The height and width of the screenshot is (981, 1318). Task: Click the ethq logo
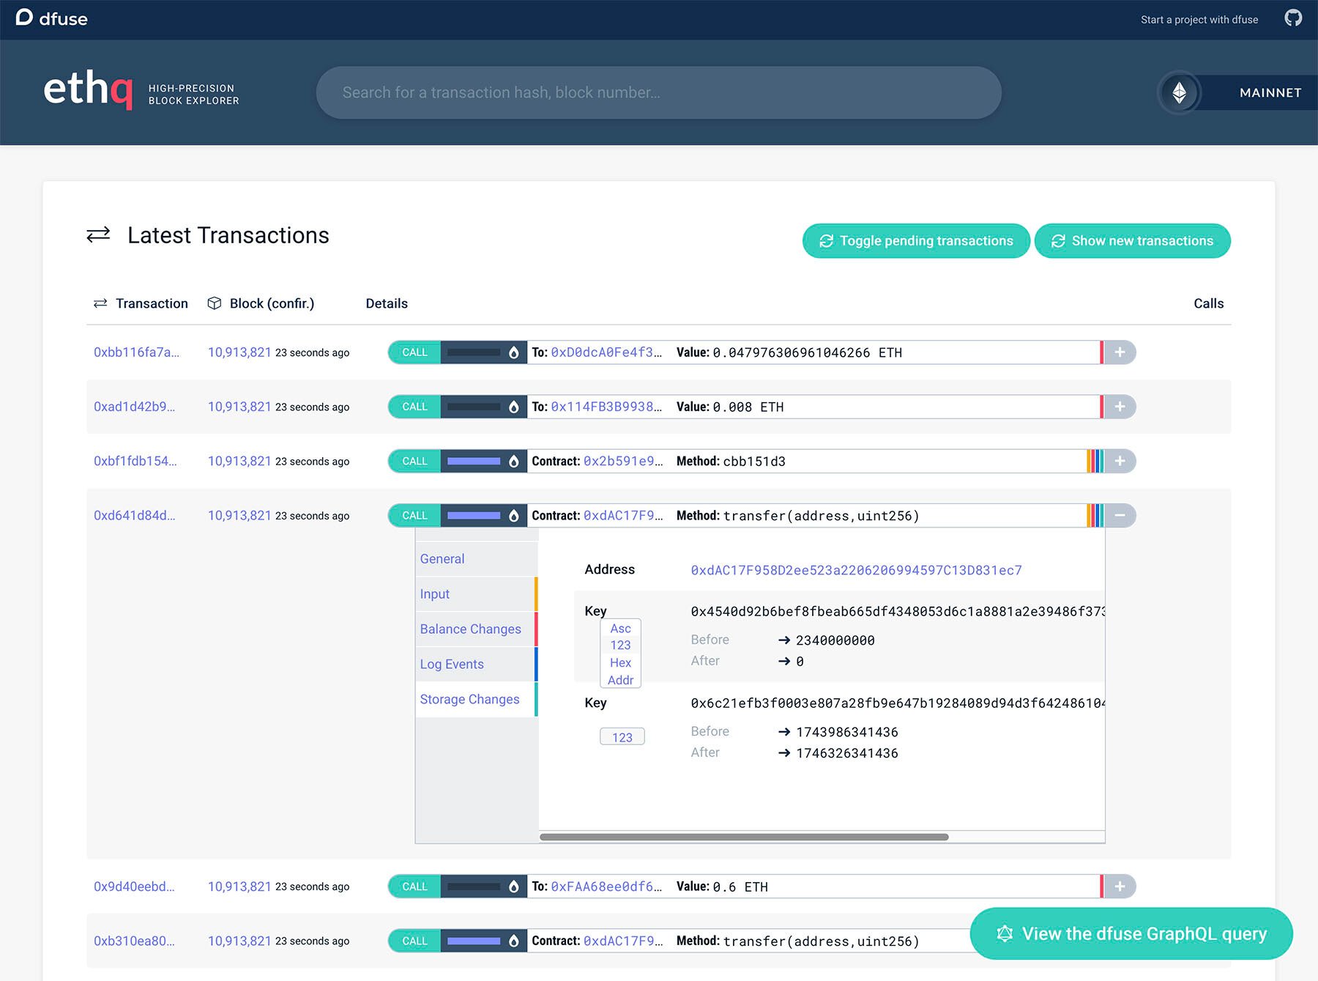[89, 89]
